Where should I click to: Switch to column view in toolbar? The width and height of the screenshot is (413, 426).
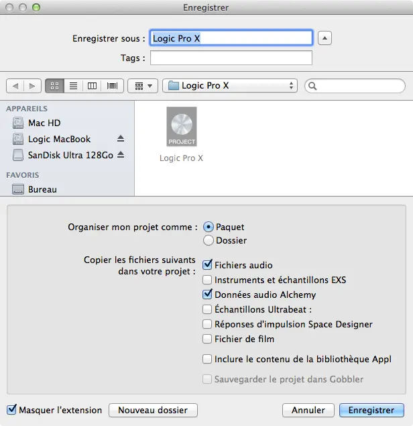tap(92, 86)
